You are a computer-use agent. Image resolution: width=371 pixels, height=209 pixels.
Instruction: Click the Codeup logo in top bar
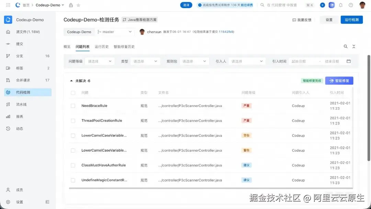coord(18,5)
